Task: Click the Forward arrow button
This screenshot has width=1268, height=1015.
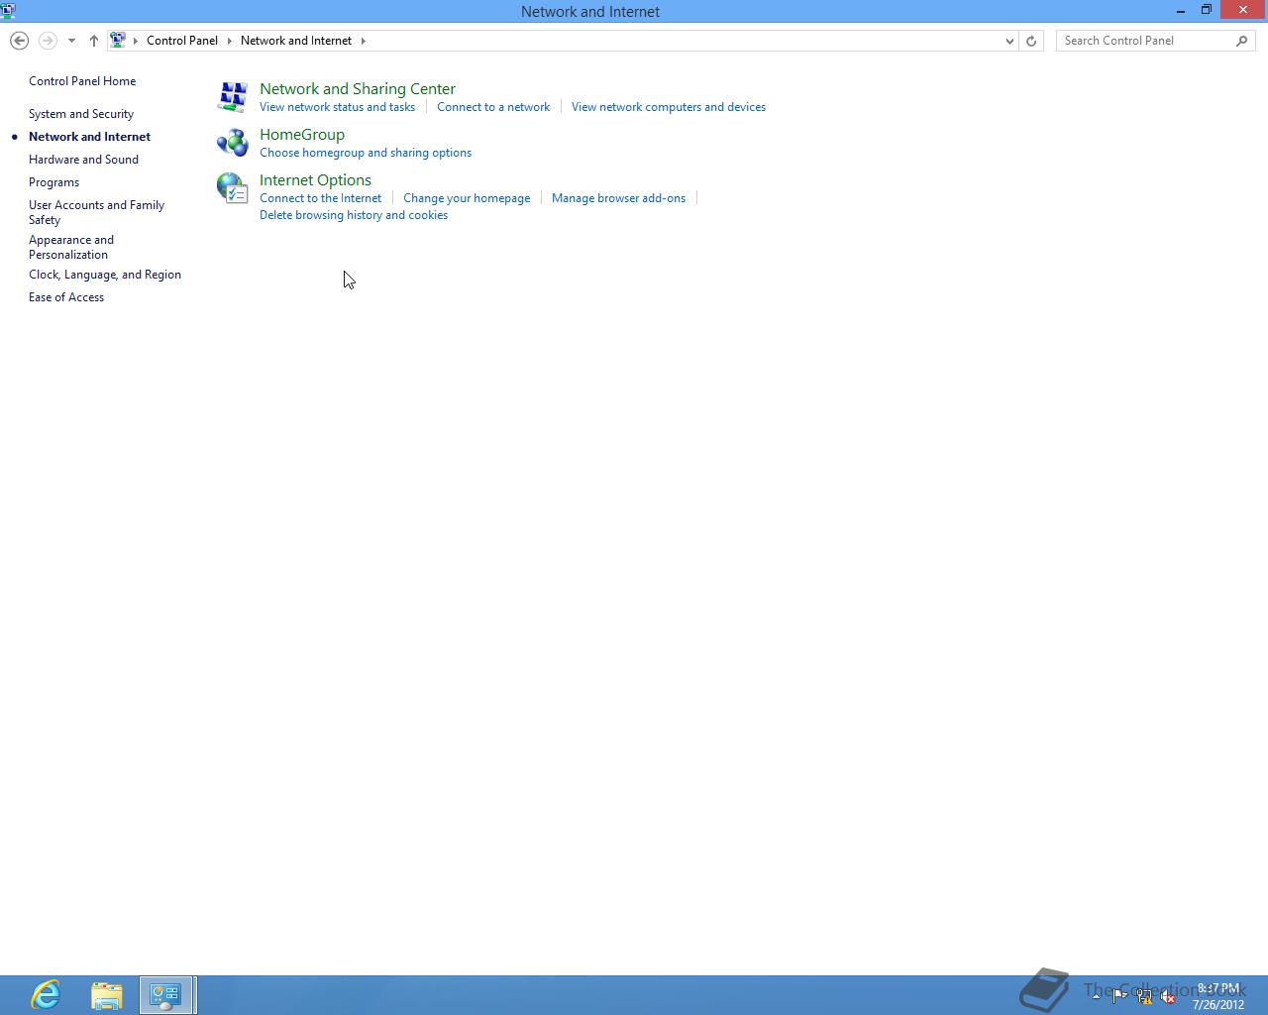Action: tap(47, 41)
